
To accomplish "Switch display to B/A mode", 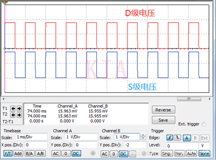I will click(x=29, y=154).
